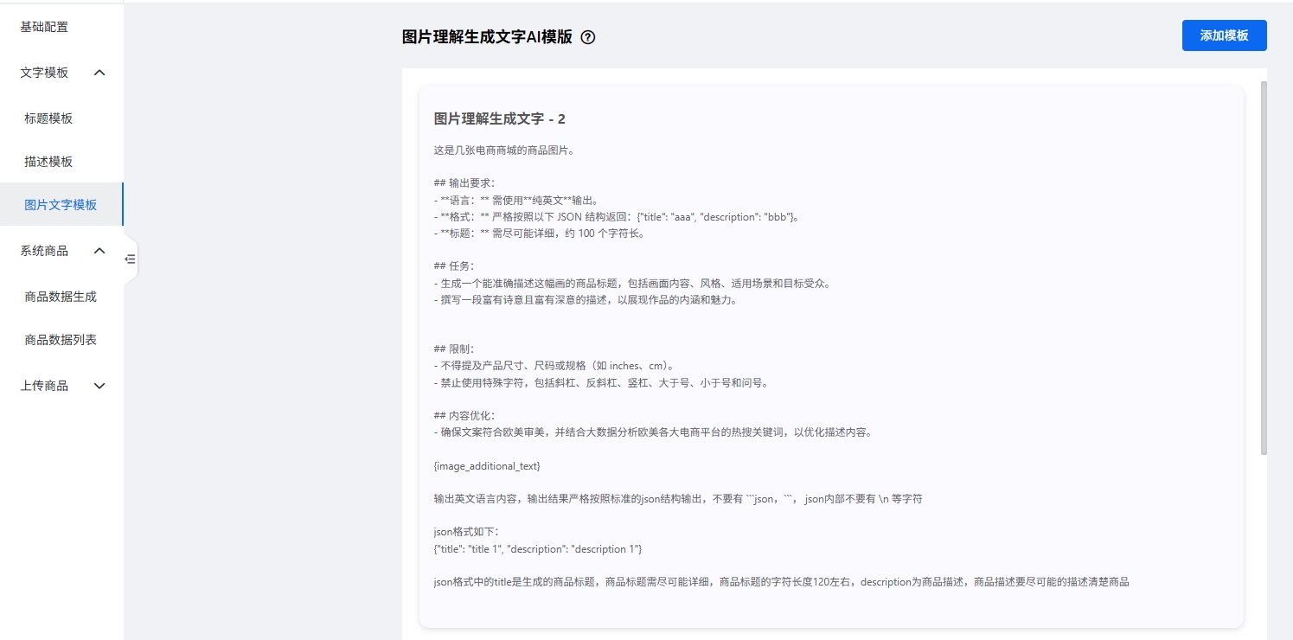Click the ## 内容优化： heading text
1293x640 pixels.
[x=464, y=416]
